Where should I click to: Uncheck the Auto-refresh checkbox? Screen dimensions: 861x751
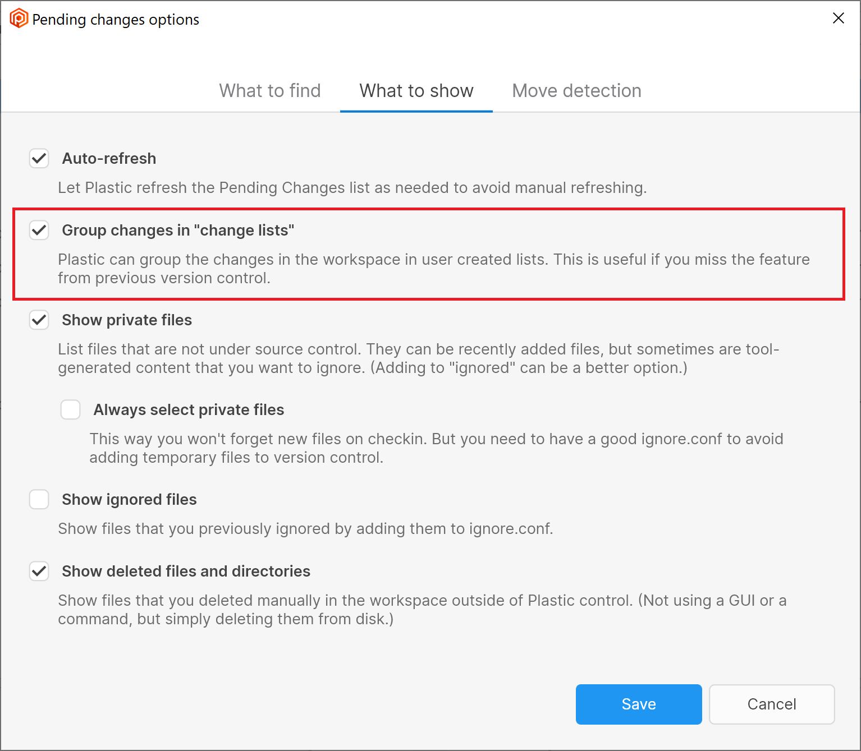tap(39, 159)
